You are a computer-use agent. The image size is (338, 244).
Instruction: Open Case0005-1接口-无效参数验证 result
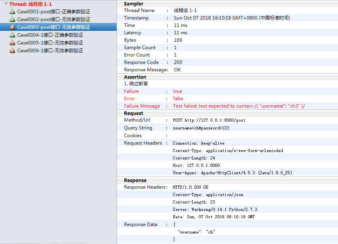[50, 42]
